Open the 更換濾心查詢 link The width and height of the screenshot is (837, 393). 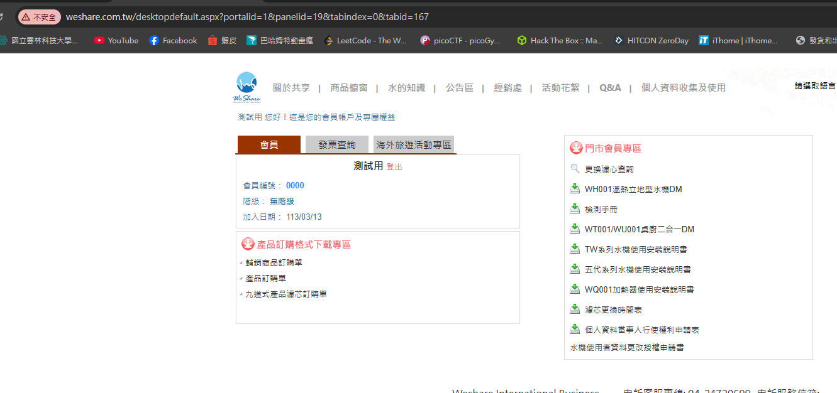(609, 169)
